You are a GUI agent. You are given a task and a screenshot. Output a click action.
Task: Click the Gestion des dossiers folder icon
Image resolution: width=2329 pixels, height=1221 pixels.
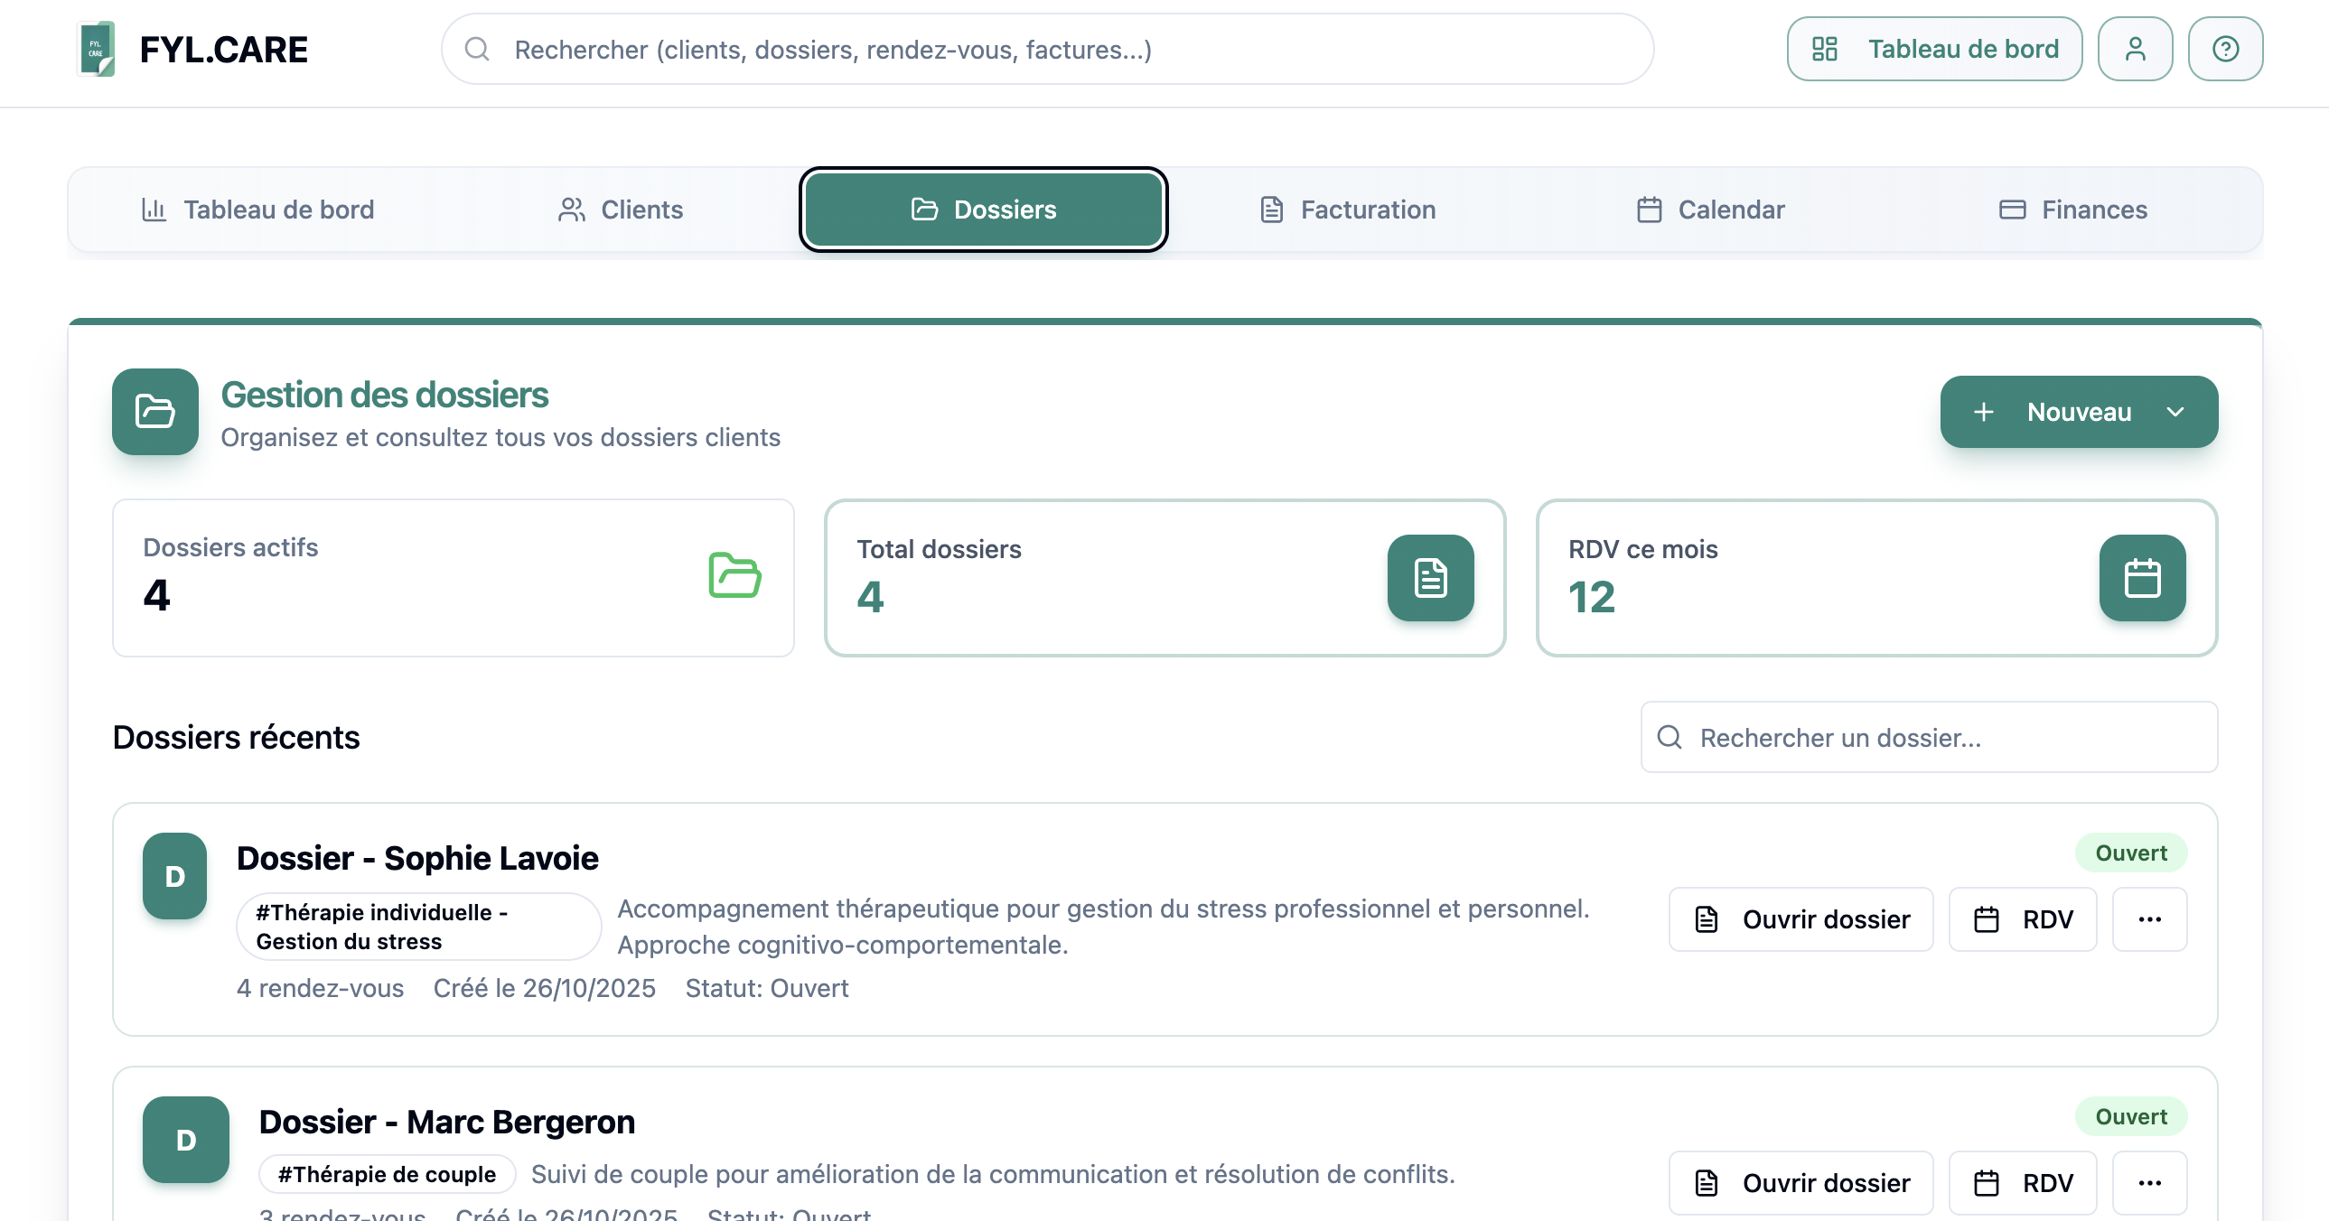(154, 412)
